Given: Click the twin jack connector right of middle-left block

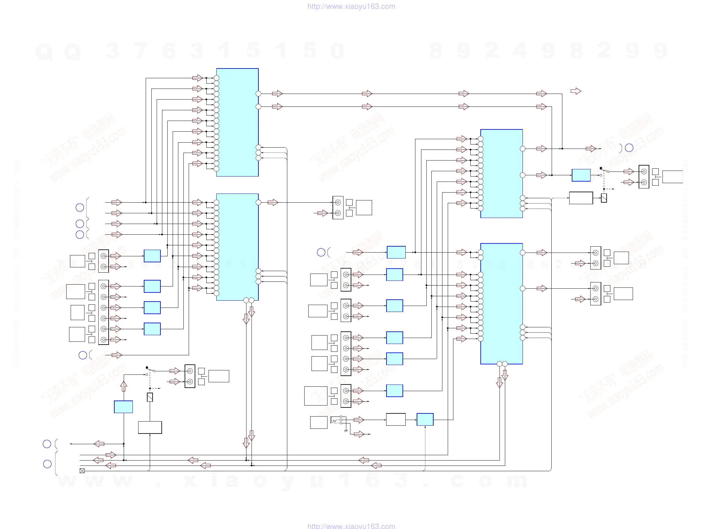Looking at the screenshot, I should coord(338,208).
